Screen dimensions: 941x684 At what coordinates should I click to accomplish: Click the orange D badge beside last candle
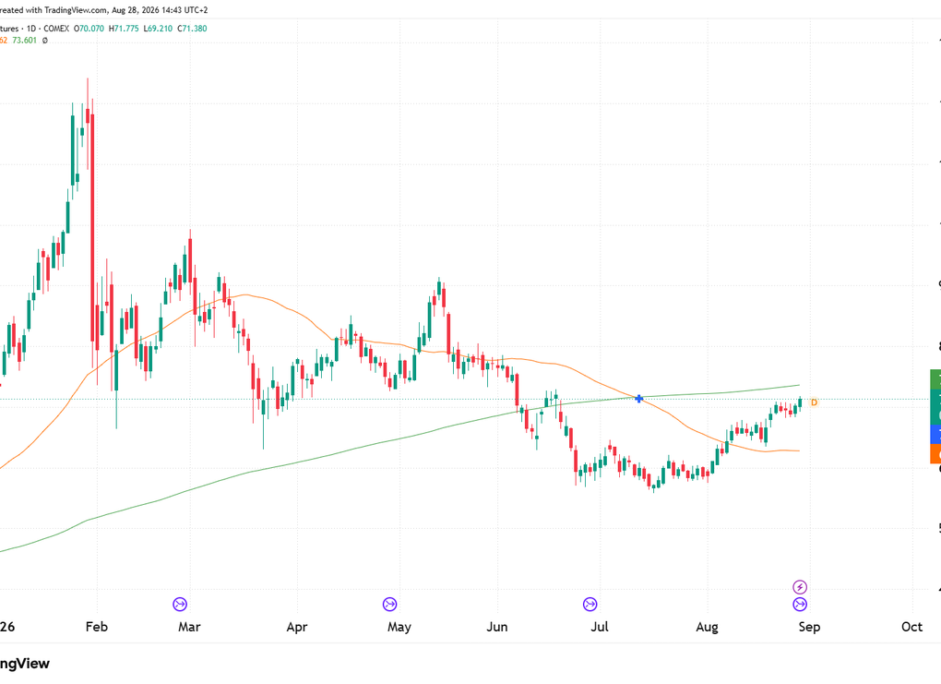coord(815,402)
